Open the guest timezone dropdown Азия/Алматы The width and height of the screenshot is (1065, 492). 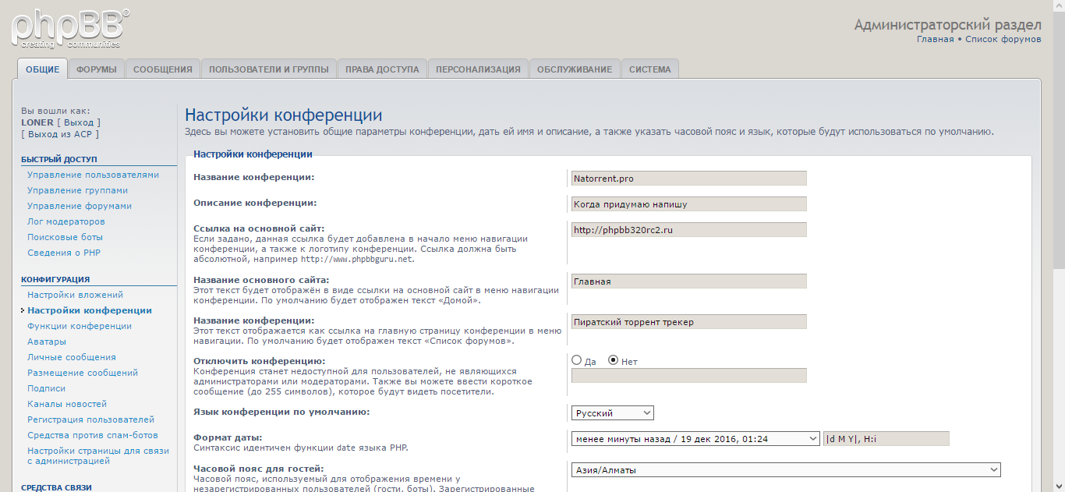coord(786,469)
